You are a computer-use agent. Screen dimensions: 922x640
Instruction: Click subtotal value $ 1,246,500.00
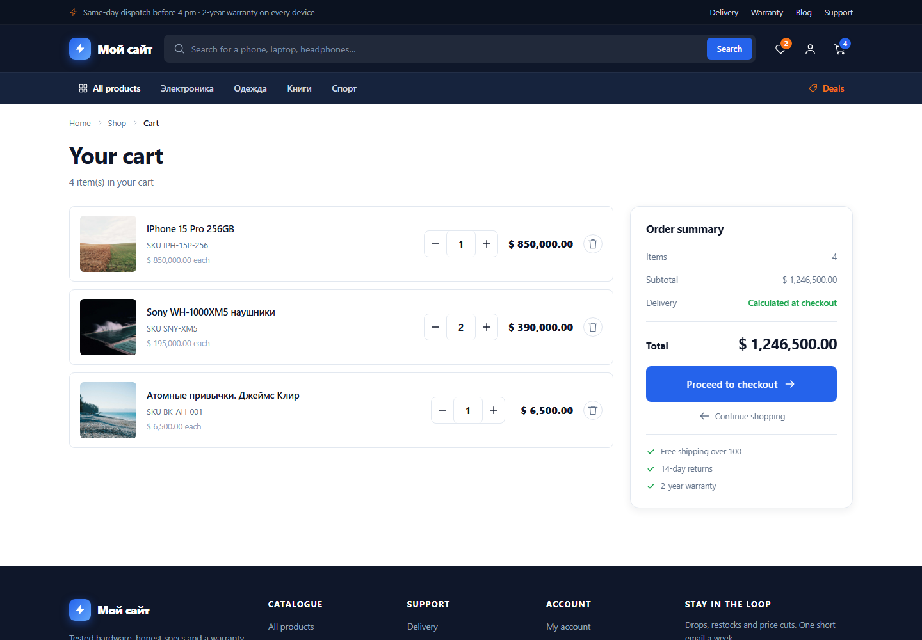pos(809,280)
